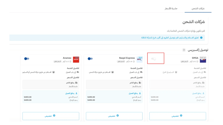Click customer person icon on SMSA card
This screenshot has height=125, width=223.
(203, 93)
